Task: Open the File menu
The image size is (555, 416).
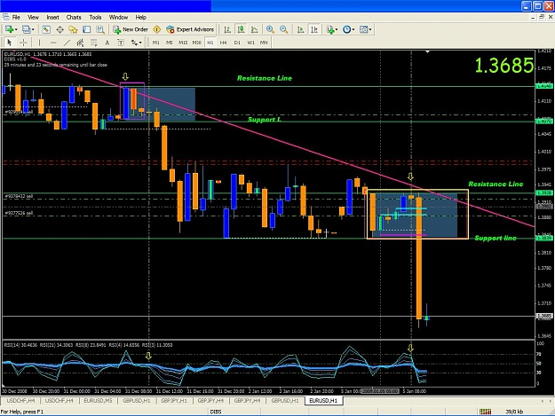Action: point(16,18)
